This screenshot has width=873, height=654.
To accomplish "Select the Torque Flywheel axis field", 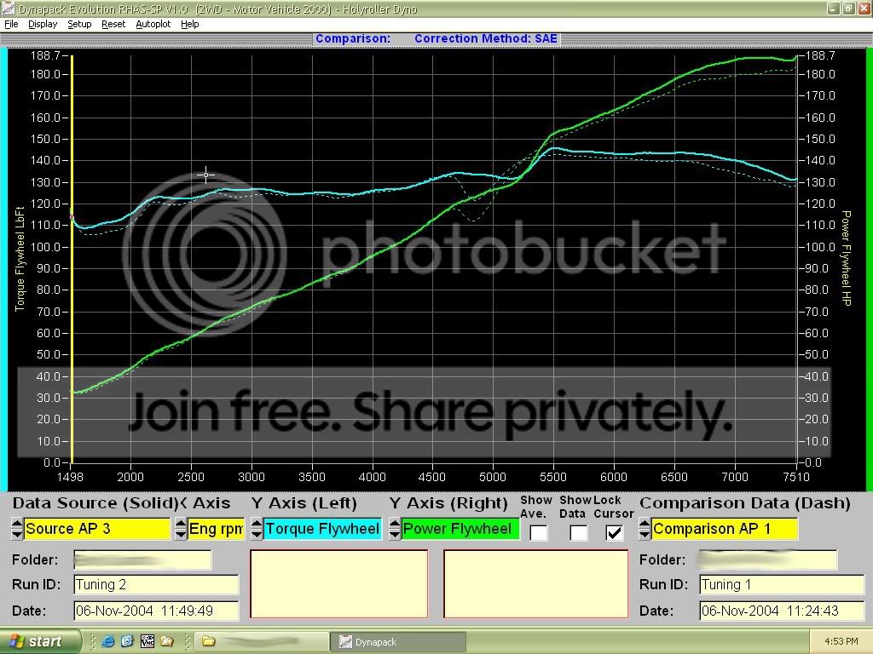I will (x=322, y=528).
